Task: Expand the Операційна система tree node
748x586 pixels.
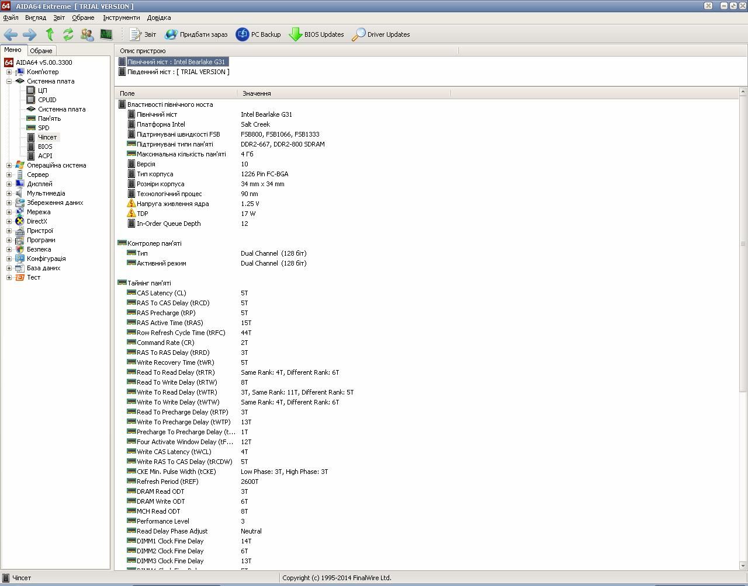Action: [9, 165]
